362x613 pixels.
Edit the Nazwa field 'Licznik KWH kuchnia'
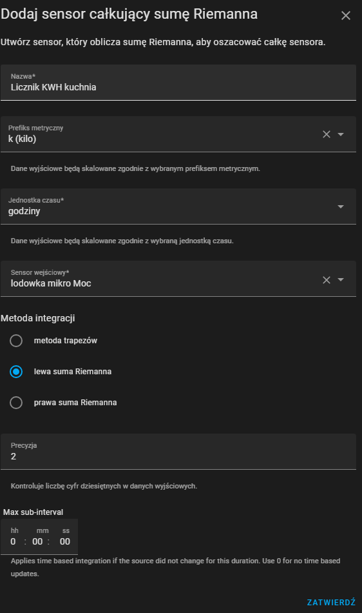(x=178, y=83)
